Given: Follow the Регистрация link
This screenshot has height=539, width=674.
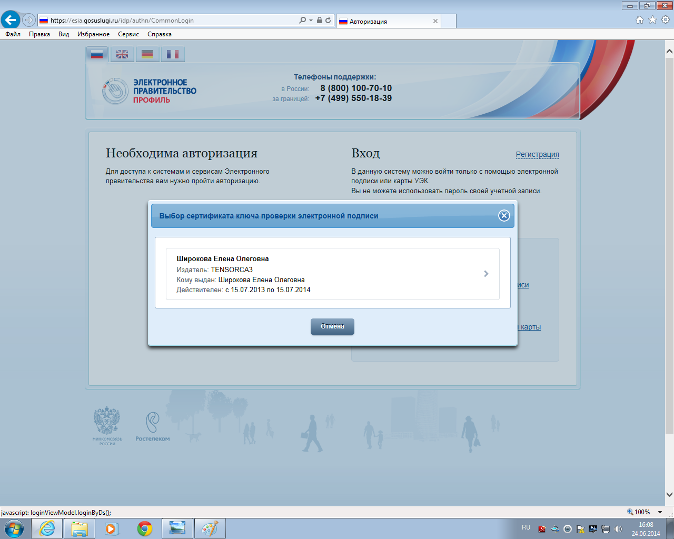Looking at the screenshot, I should pyautogui.click(x=537, y=154).
